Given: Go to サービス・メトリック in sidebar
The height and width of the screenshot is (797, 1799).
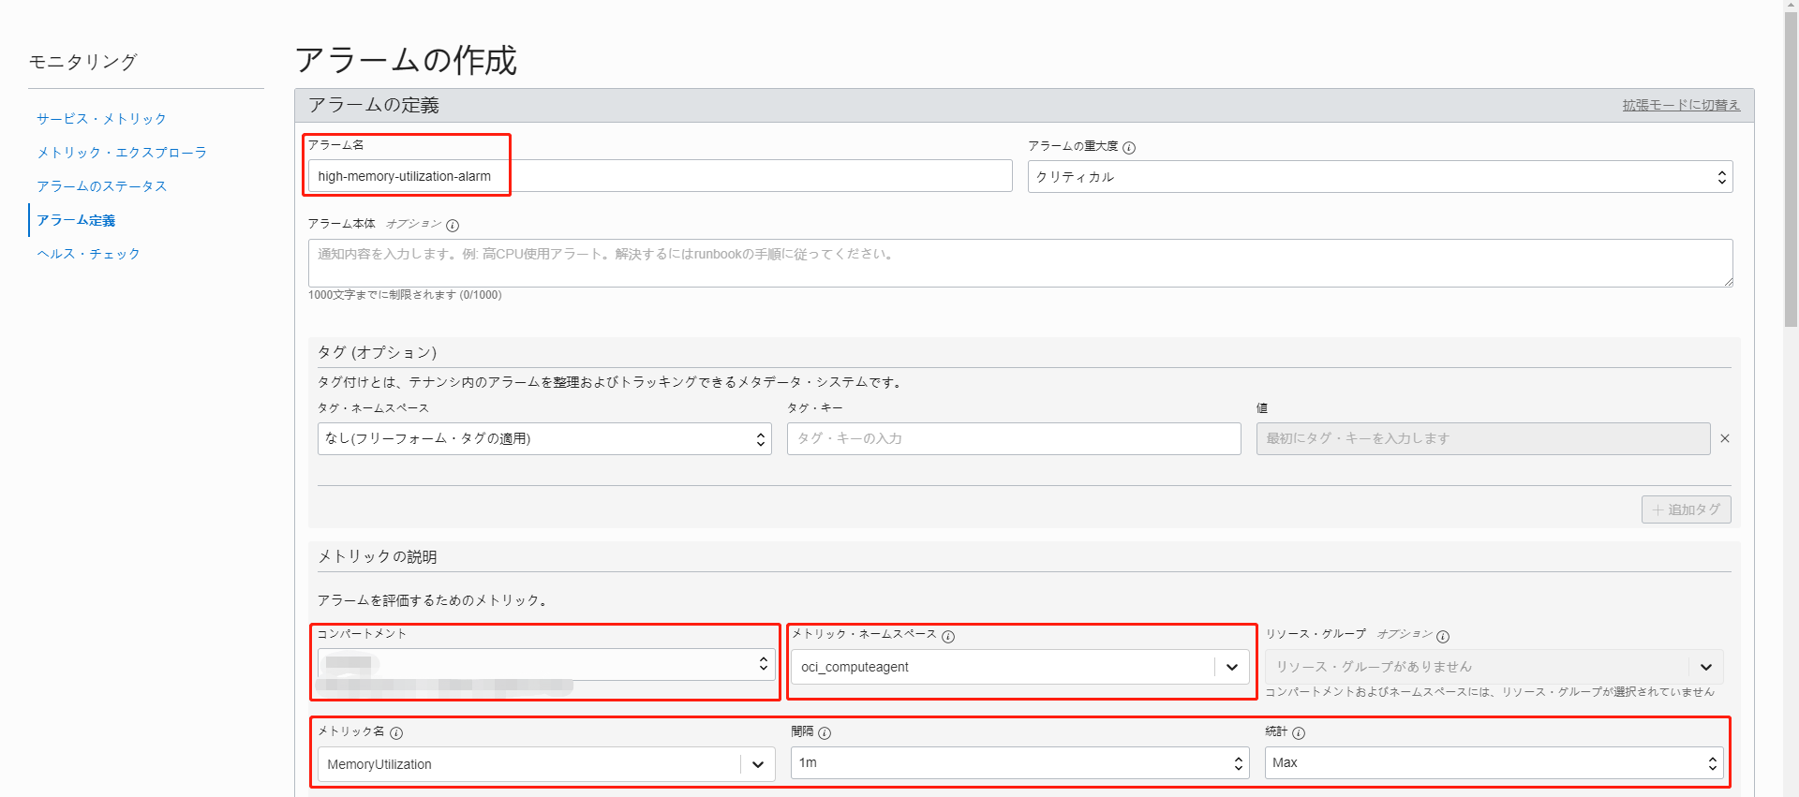Looking at the screenshot, I should [101, 119].
